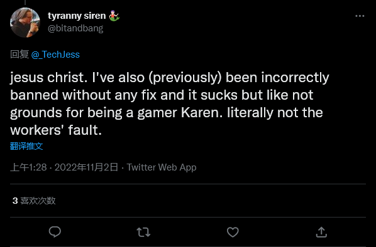
Task: Open the Twitter Web App source link
Action: [162, 167]
